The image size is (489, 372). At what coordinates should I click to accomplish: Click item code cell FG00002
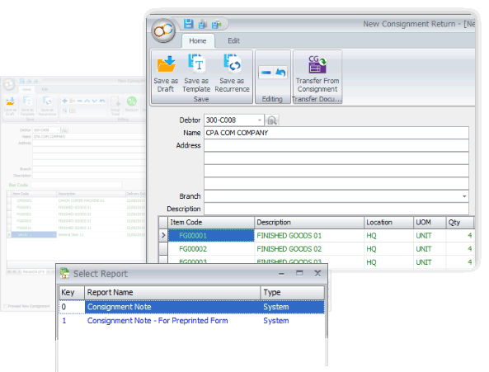[x=211, y=249]
